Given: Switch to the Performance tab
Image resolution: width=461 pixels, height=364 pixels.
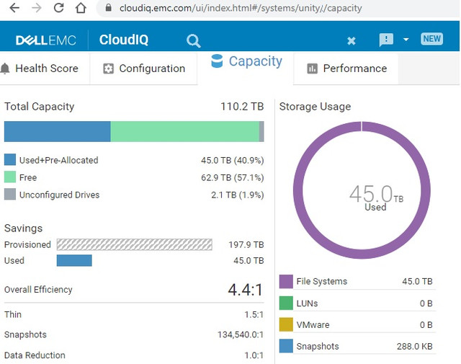Looking at the screenshot, I should pyautogui.click(x=346, y=68).
